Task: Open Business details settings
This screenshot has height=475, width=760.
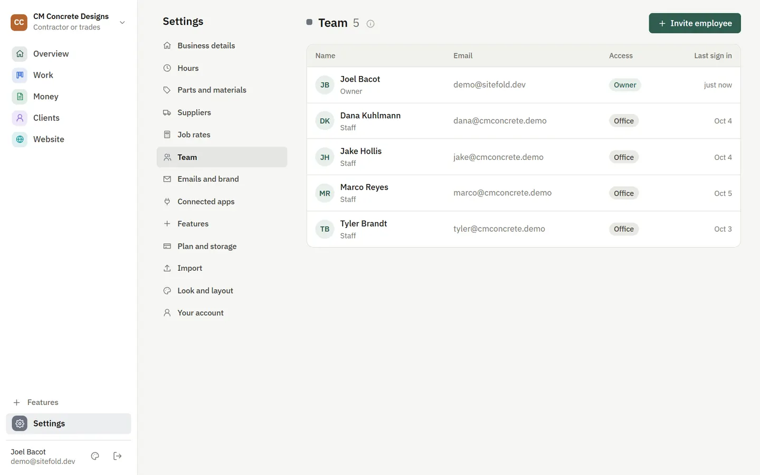Action: (x=222, y=45)
